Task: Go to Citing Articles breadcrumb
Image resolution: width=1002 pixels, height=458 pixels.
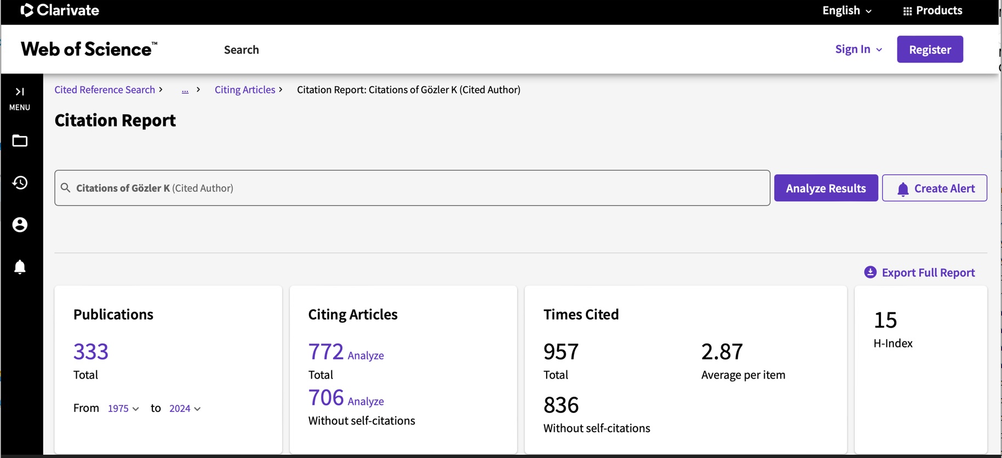Action: coord(245,90)
